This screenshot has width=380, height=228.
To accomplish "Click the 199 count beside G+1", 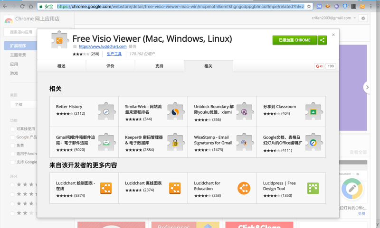I will 331,66.
